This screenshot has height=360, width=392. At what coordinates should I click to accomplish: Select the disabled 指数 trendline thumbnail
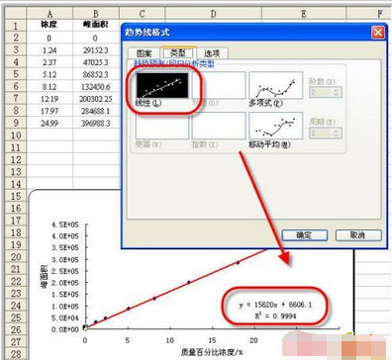(219, 126)
